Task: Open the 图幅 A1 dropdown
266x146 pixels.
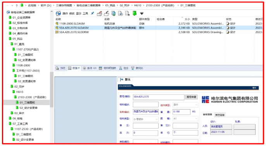Action: [x=185, y=118]
